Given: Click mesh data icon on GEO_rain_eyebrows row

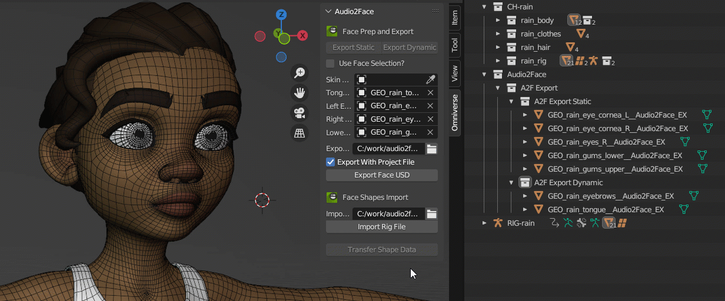Looking at the screenshot, I should coord(694,196).
